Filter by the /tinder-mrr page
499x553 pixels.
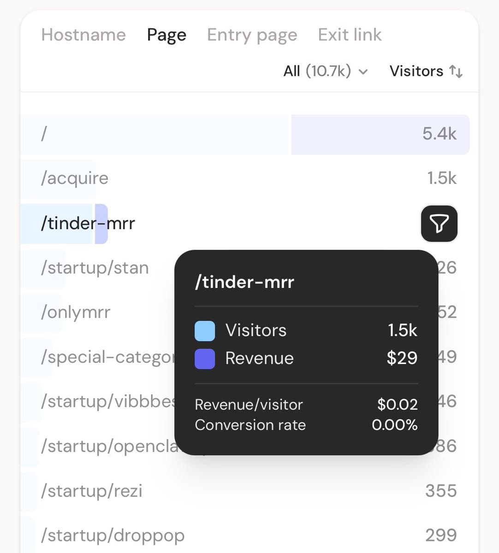point(439,224)
